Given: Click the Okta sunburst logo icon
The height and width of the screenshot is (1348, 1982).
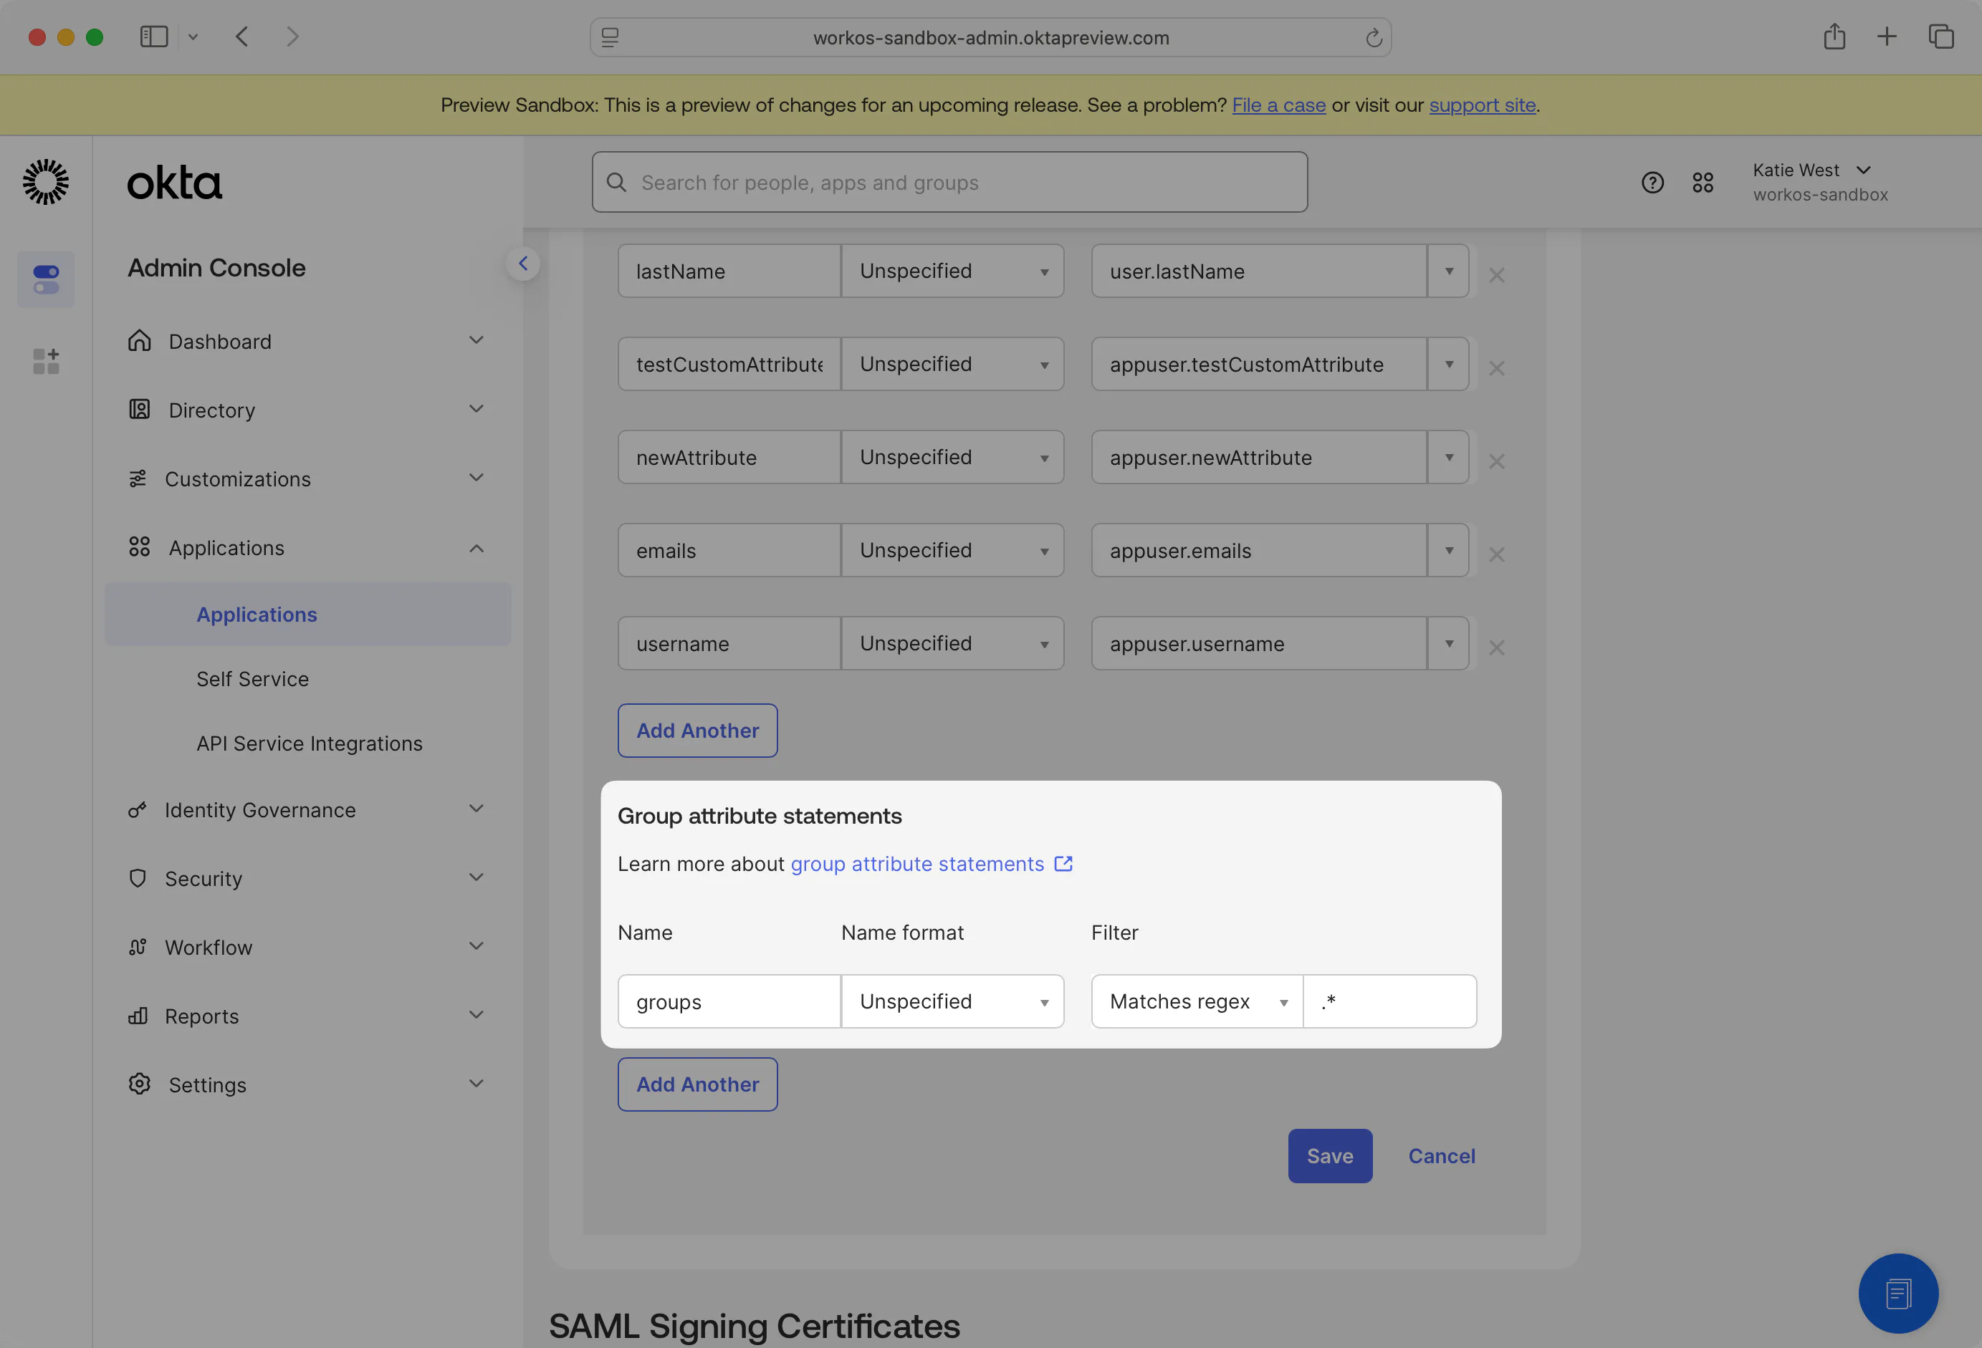Looking at the screenshot, I should 45,182.
